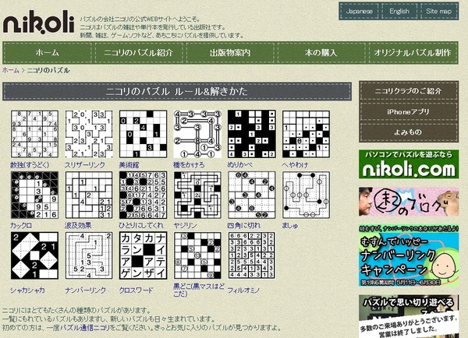Viewport: 468px width, 338px height.
Task: Open the Slitherlink puzzle thumbnail
Action: pyautogui.click(x=89, y=134)
